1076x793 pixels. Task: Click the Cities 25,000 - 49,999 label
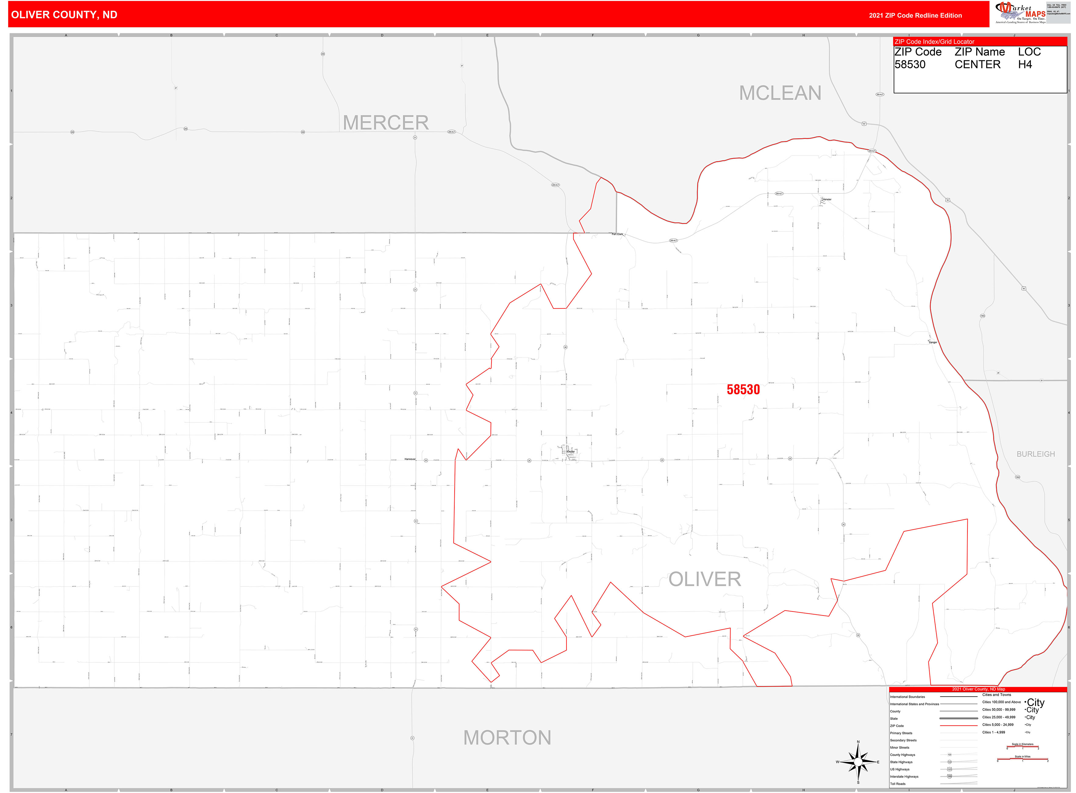[998, 717]
